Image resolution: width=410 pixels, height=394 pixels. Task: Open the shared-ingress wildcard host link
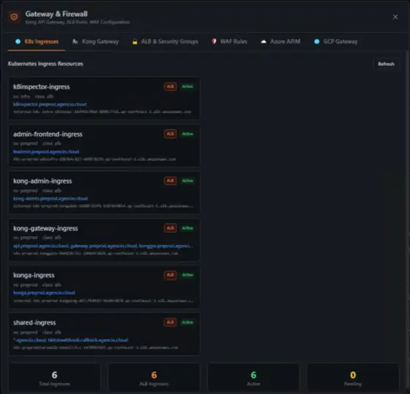71,340
